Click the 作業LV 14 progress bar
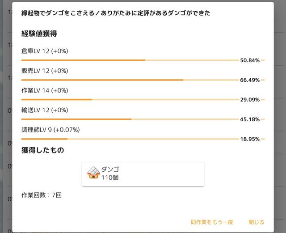The width and height of the screenshot is (286, 233). click(130, 99)
